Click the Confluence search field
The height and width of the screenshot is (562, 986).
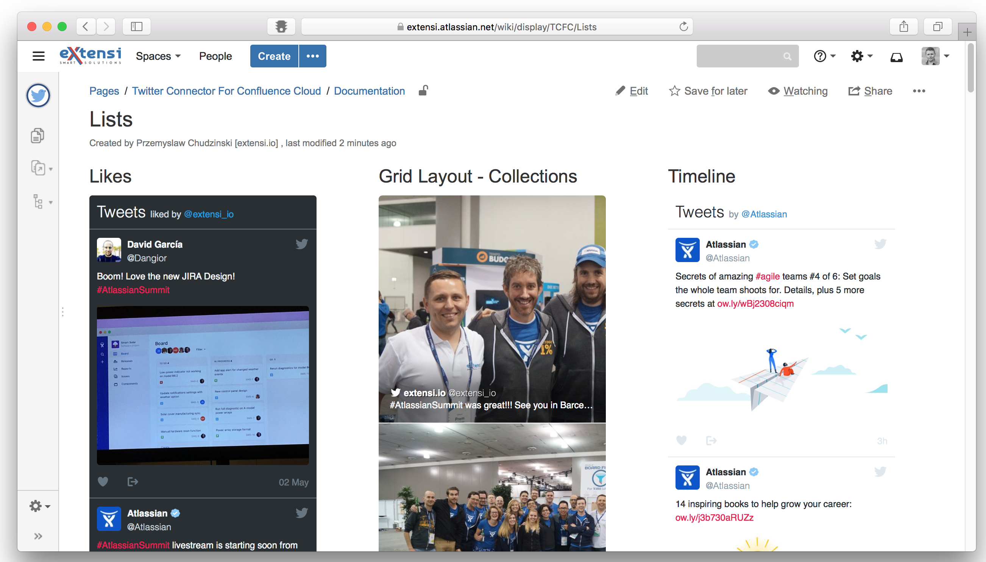[741, 56]
